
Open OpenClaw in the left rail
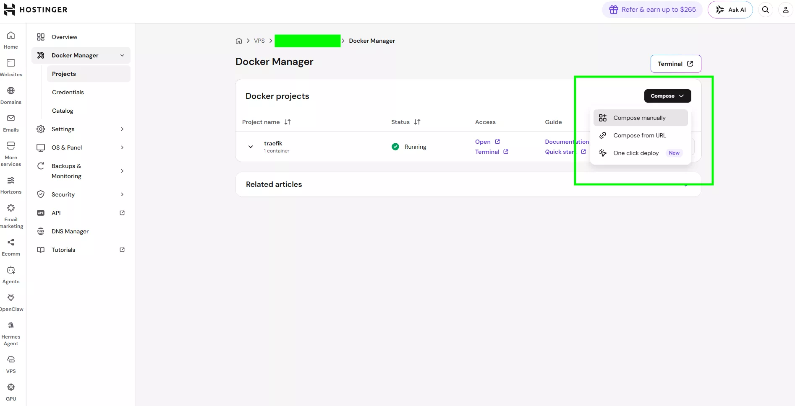(x=11, y=303)
